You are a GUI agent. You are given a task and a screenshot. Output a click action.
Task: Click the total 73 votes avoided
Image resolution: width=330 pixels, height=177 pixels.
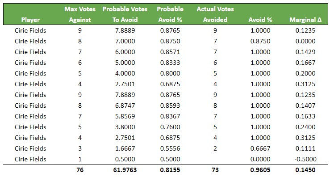click(215, 170)
